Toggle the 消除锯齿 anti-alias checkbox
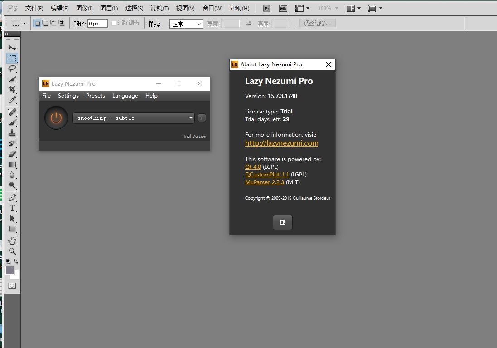Screen dimensions: 497x348 tap(114, 24)
